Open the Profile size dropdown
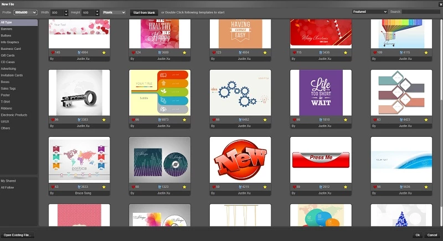This screenshot has height=241, width=443. [x=25, y=12]
